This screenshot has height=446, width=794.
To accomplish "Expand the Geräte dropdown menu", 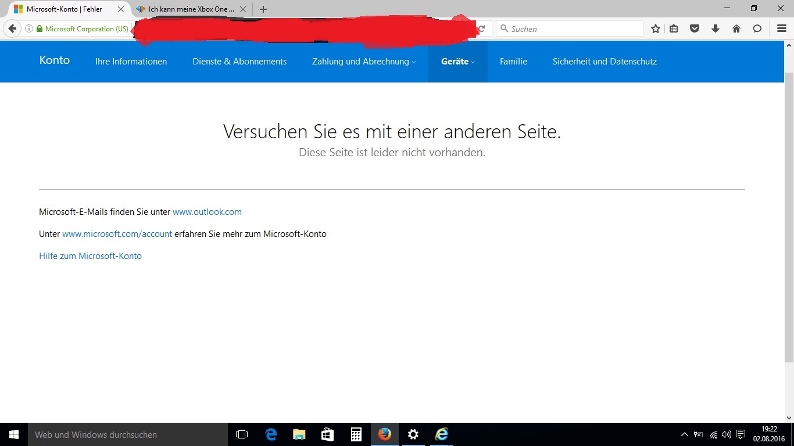I will point(457,62).
